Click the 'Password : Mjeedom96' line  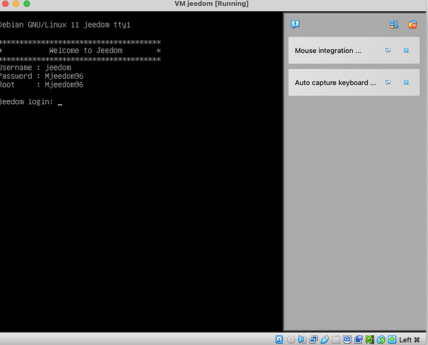click(41, 76)
